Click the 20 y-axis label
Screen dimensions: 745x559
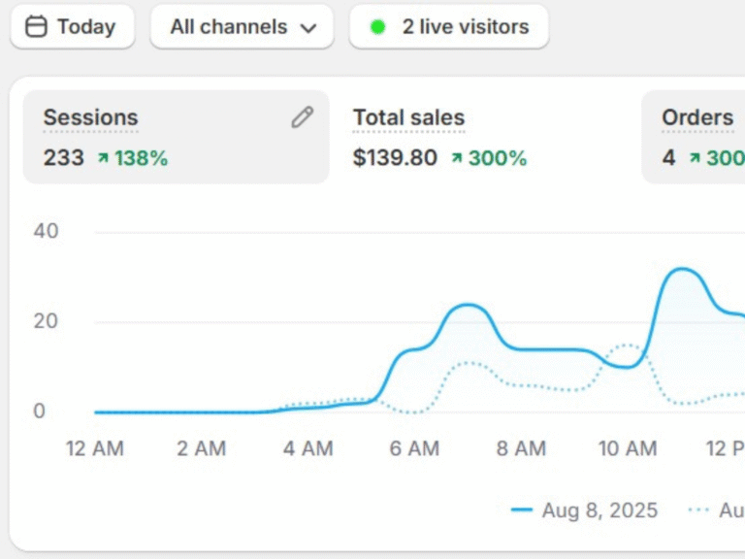point(47,321)
